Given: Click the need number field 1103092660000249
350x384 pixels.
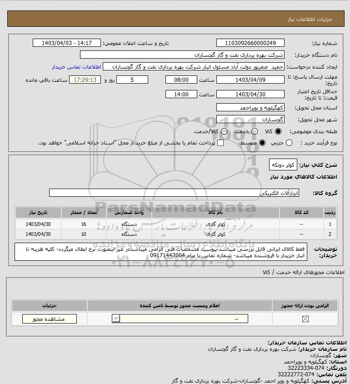Looking at the screenshot, I should tap(250, 43).
